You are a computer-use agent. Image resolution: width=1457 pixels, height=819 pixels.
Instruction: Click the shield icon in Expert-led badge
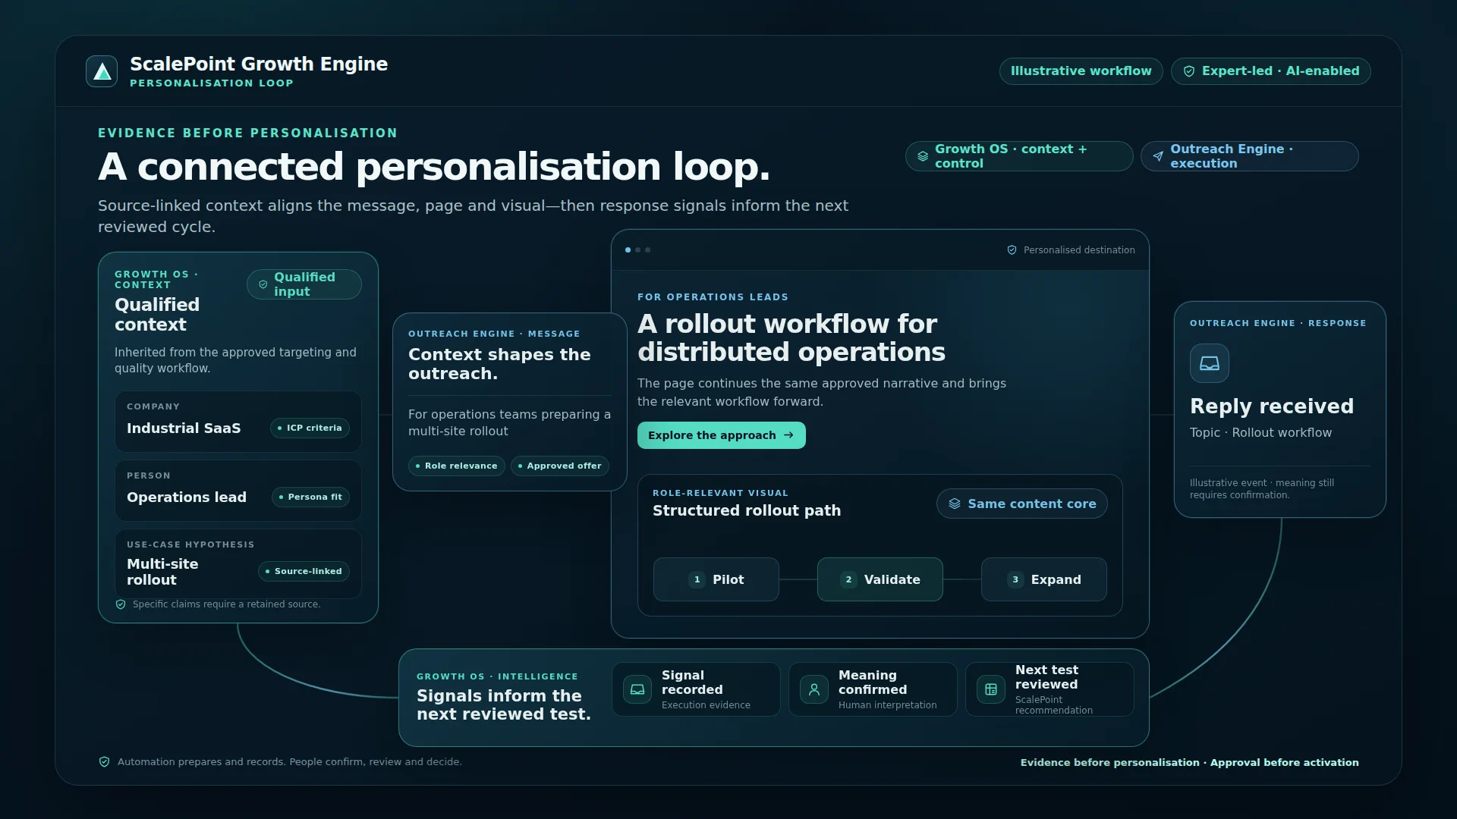tap(1189, 71)
